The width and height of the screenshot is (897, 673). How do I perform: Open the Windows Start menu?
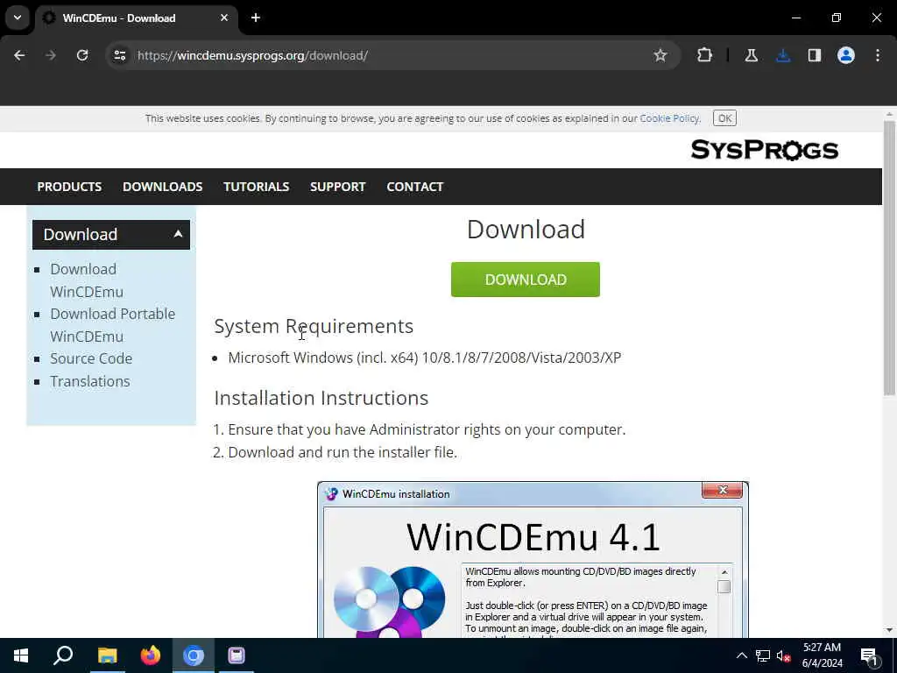[21, 655]
